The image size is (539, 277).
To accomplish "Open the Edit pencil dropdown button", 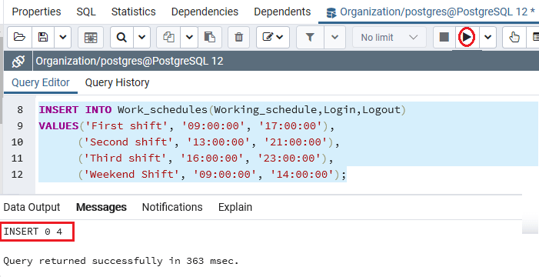I will pyautogui.click(x=273, y=37).
